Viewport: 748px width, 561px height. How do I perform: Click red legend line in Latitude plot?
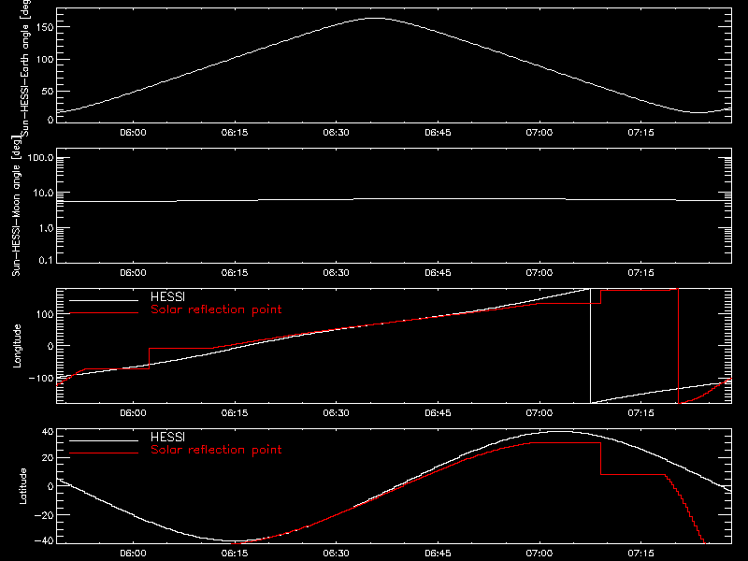104,453
